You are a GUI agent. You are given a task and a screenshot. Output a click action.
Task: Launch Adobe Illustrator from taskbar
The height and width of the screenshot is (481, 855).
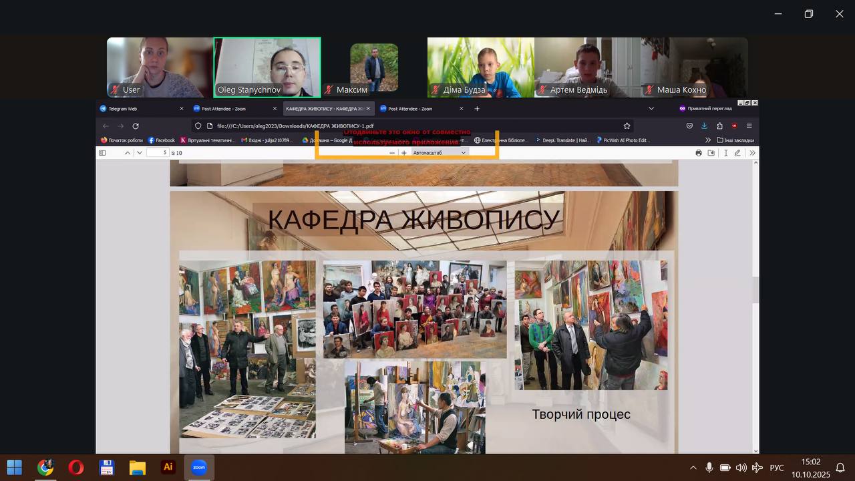(x=168, y=468)
